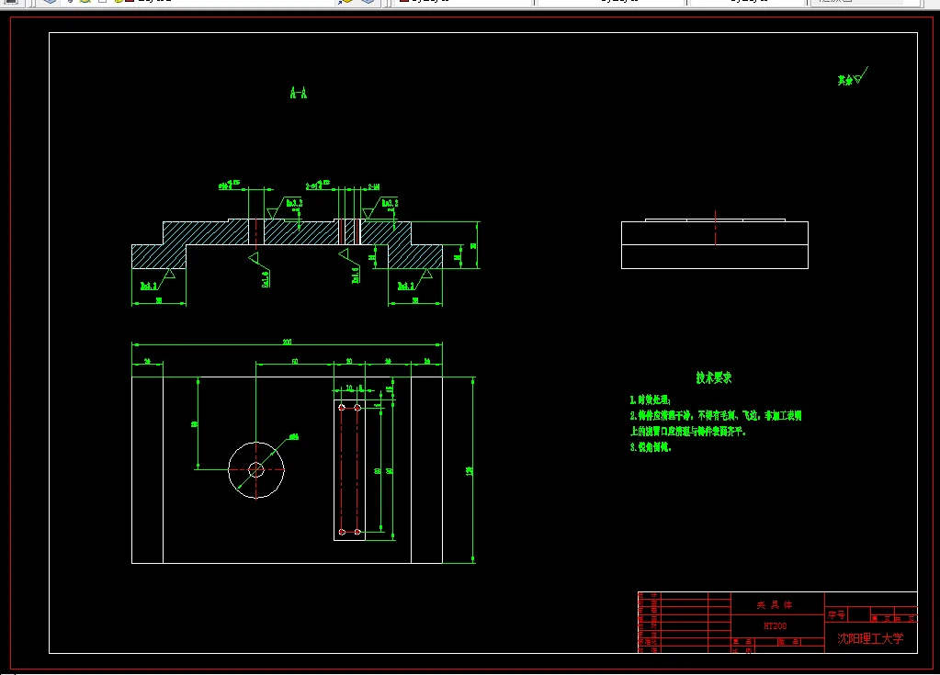Viewport: 940px width, 675px height.
Task: Click the HT200 material text in title block
Action: [x=776, y=626]
